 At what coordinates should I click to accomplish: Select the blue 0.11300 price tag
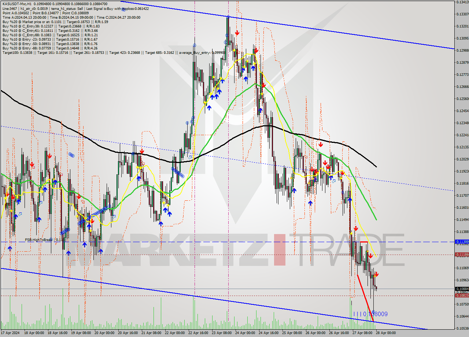click(461, 242)
